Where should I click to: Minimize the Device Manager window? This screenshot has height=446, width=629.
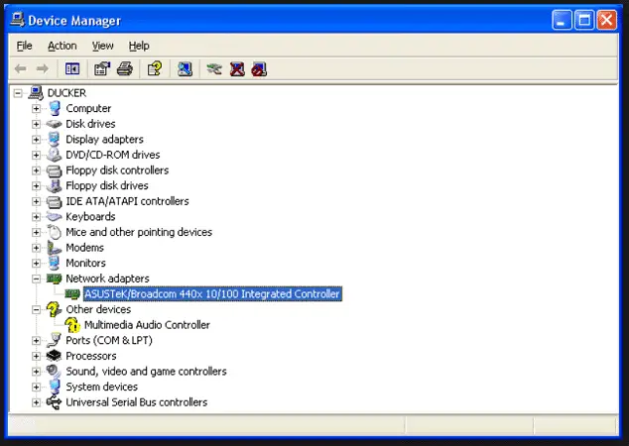(x=562, y=20)
